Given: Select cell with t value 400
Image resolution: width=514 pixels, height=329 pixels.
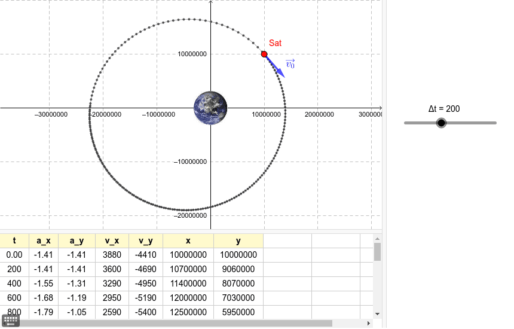Looking at the screenshot, I should pos(14,284).
